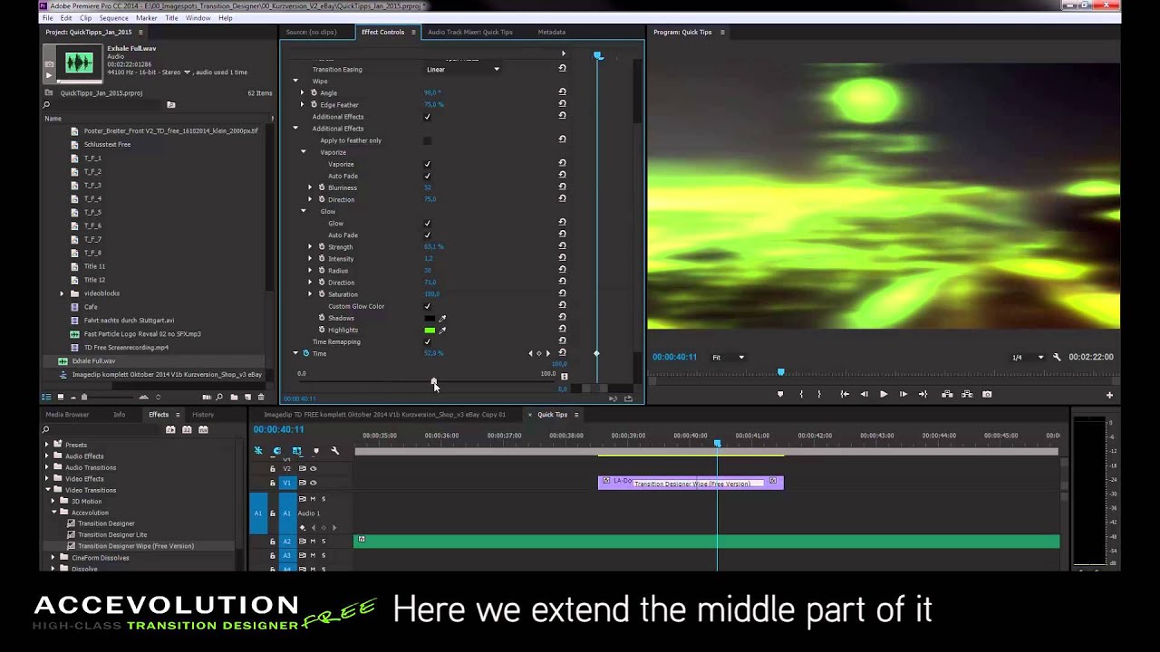
Task: Toggle Glow Auto Fade checkbox
Action: click(428, 235)
